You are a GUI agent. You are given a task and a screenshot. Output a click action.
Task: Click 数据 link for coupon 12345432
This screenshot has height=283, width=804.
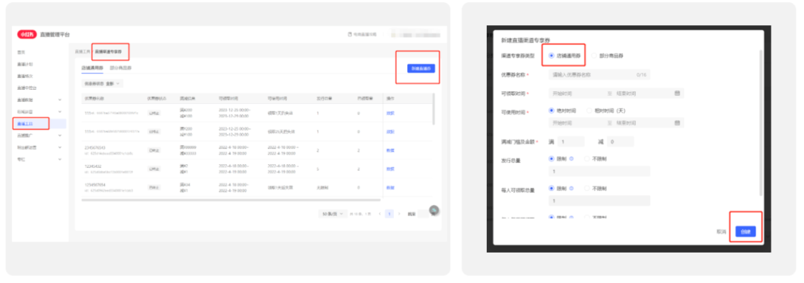click(x=389, y=169)
